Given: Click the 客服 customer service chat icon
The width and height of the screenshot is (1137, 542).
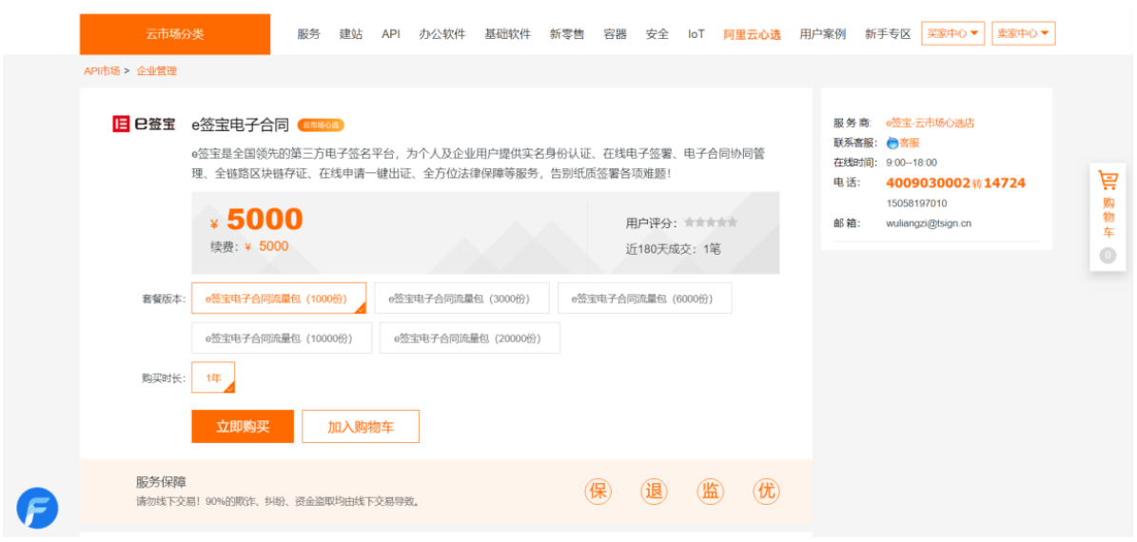Looking at the screenshot, I should click(903, 144).
